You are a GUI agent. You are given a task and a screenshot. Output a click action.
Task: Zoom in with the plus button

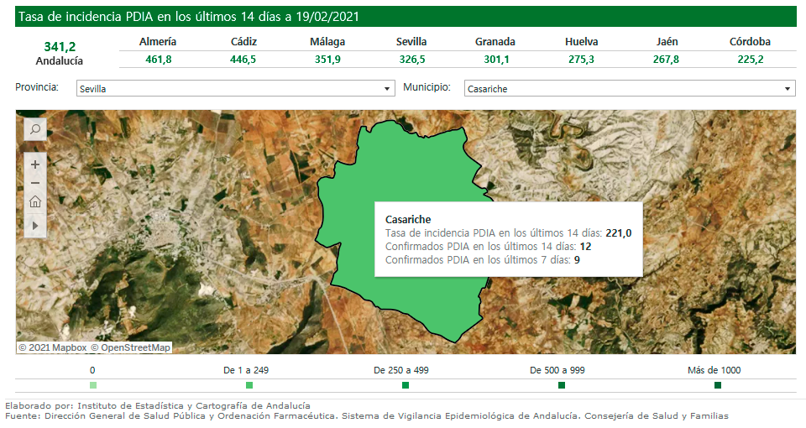click(35, 164)
